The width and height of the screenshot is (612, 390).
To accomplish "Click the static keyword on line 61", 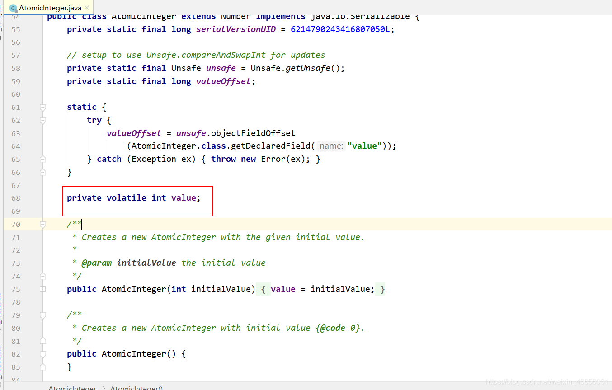I will 82,107.
